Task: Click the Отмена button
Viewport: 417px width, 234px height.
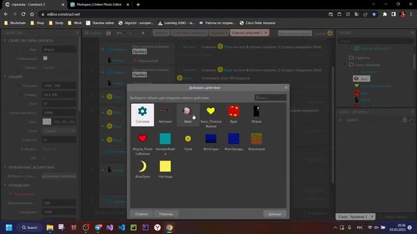Action: [x=141, y=214]
